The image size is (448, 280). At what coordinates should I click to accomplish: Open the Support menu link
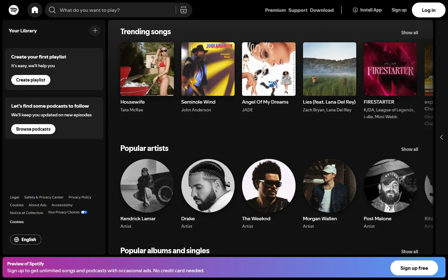pyautogui.click(x=298, y=10)
